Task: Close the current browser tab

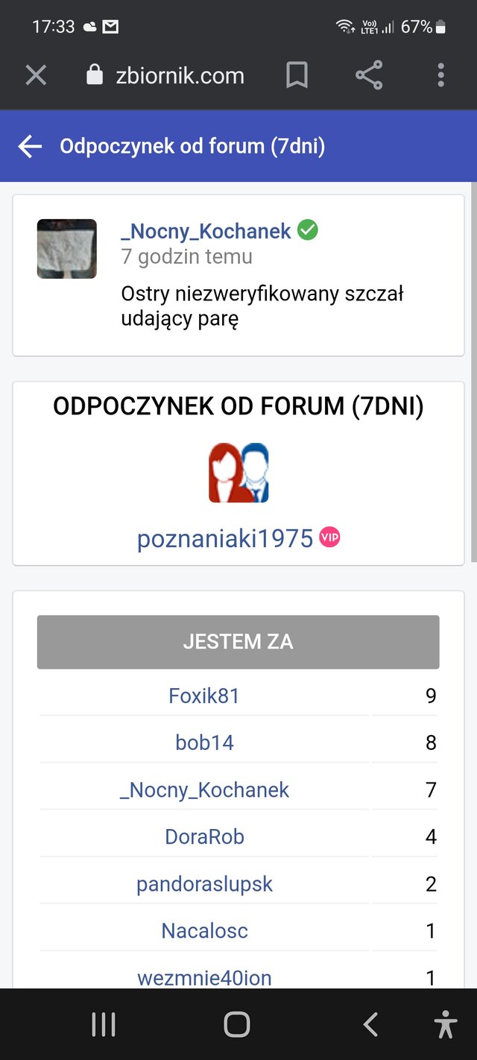Action: 36,75
